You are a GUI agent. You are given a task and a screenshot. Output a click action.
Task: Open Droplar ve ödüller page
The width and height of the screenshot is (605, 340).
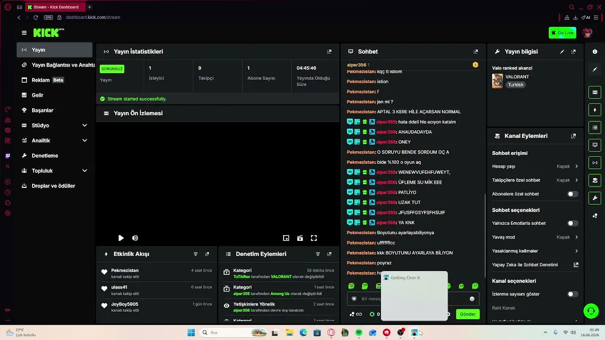[x=54, y=186]
